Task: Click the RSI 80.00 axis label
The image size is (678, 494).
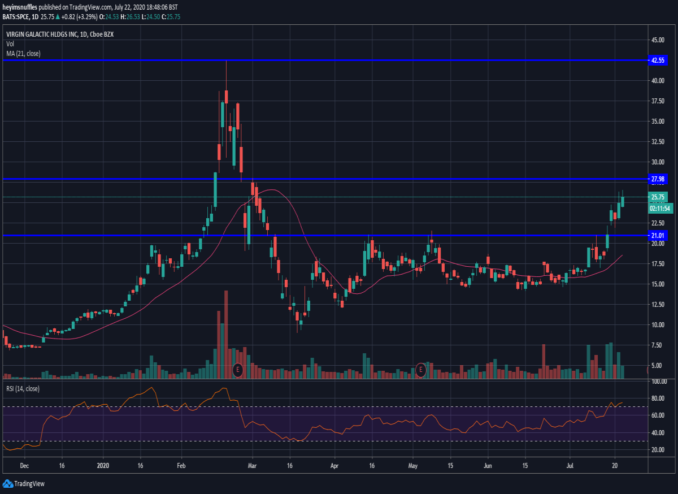Action: (658, 398)
